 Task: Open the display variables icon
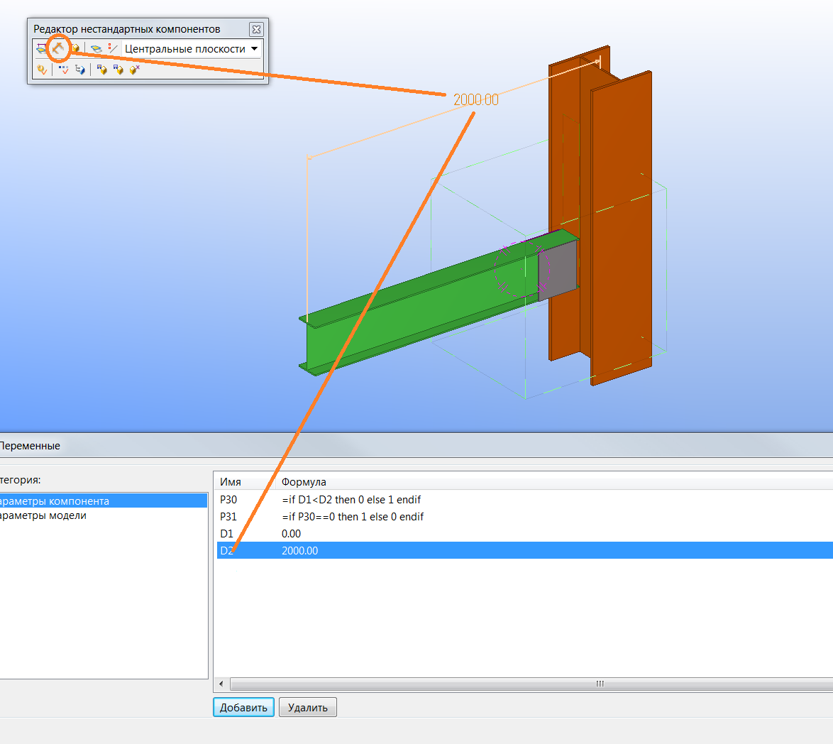(x=63, y=70)
